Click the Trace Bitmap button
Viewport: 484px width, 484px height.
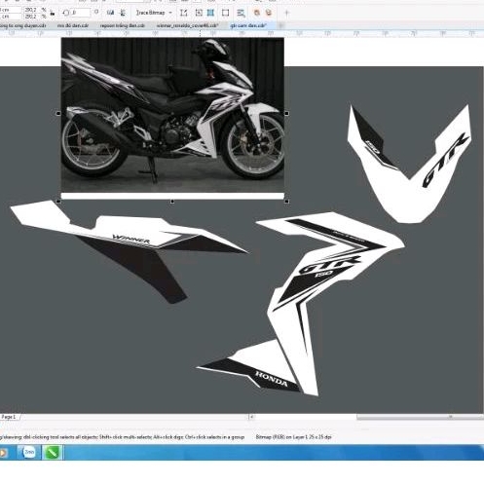point(150,13)
